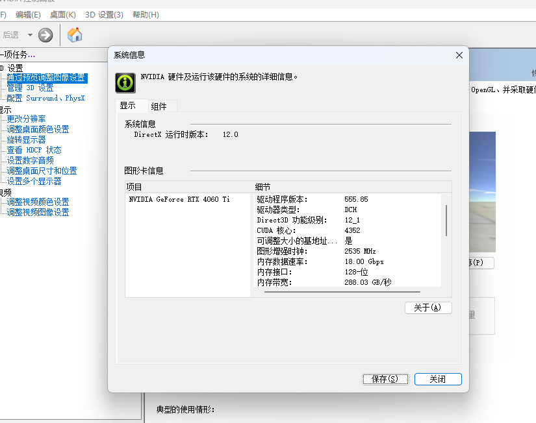536x423 pixels.
Task: Open the 帮助(H) menu
Action: [x=146, y=15]
